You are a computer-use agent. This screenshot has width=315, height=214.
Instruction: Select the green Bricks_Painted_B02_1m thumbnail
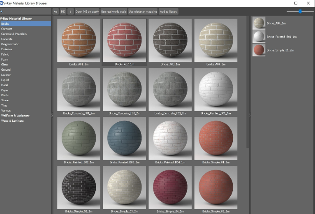tap(79, 139)
